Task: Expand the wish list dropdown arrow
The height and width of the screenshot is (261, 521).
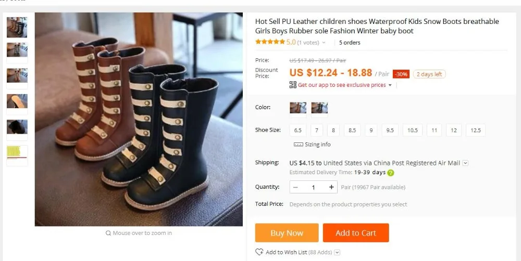Action: [x=337, y=252]
